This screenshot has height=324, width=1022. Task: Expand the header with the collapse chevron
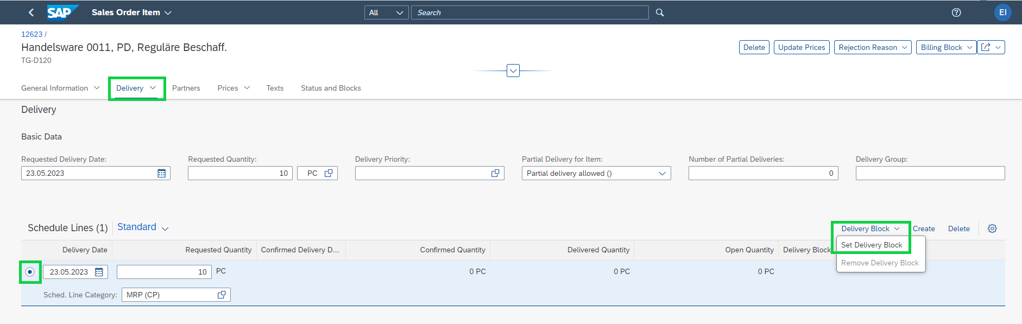(x=513, y=71)
